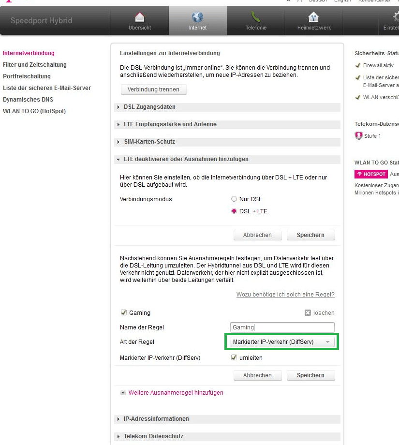The width and height of the screenshot is (399, 445).
Task: Toggle the umleiten checkbox
Action: click(234, 358)
